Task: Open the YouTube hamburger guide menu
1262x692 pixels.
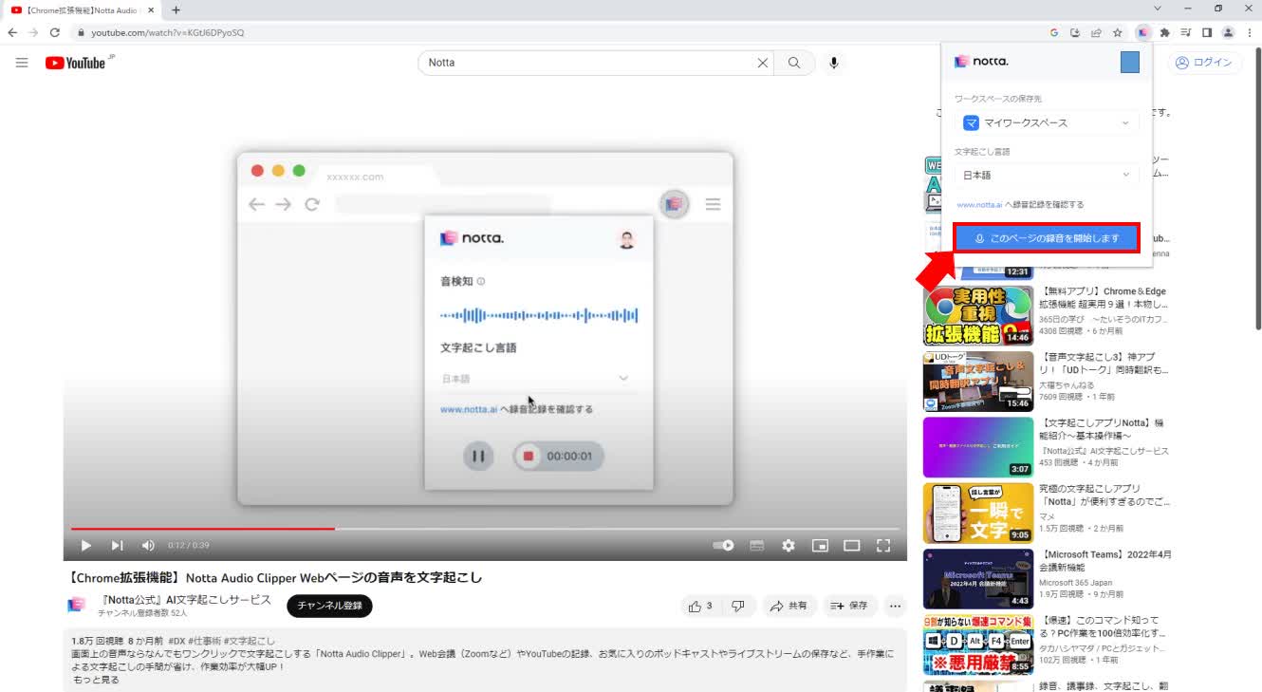Action: 22,63
